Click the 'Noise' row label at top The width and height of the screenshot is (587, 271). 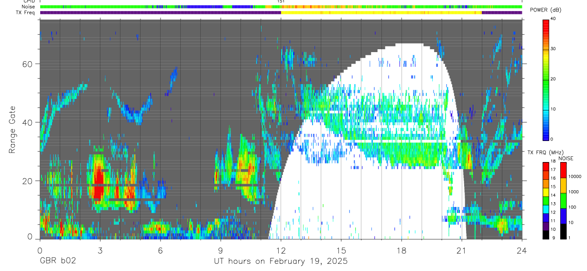(x=28, y=7)
